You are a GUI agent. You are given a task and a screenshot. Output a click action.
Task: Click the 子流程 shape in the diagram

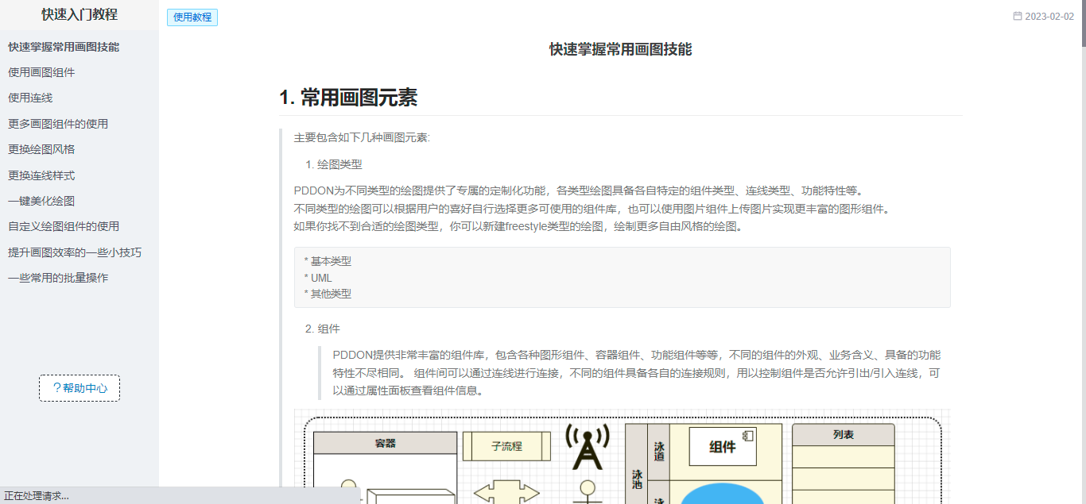coord(506,446)
